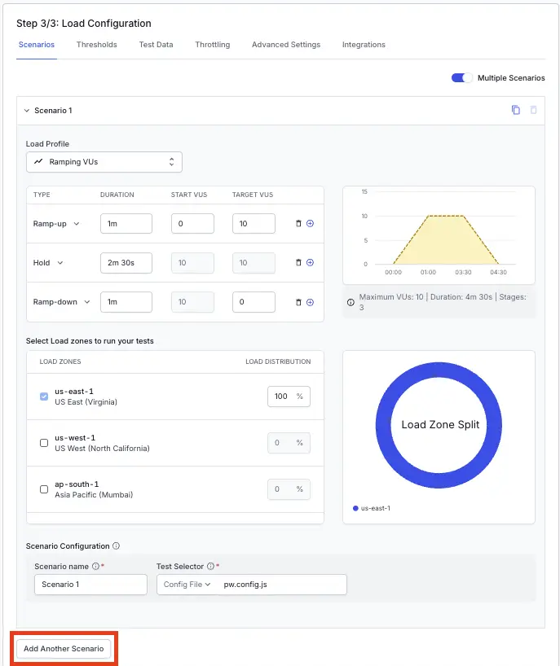The width and height of the screenshot is (560, 666).
Task: Open the Ramp-down stage type dropdown
Action: coord(62,302)
